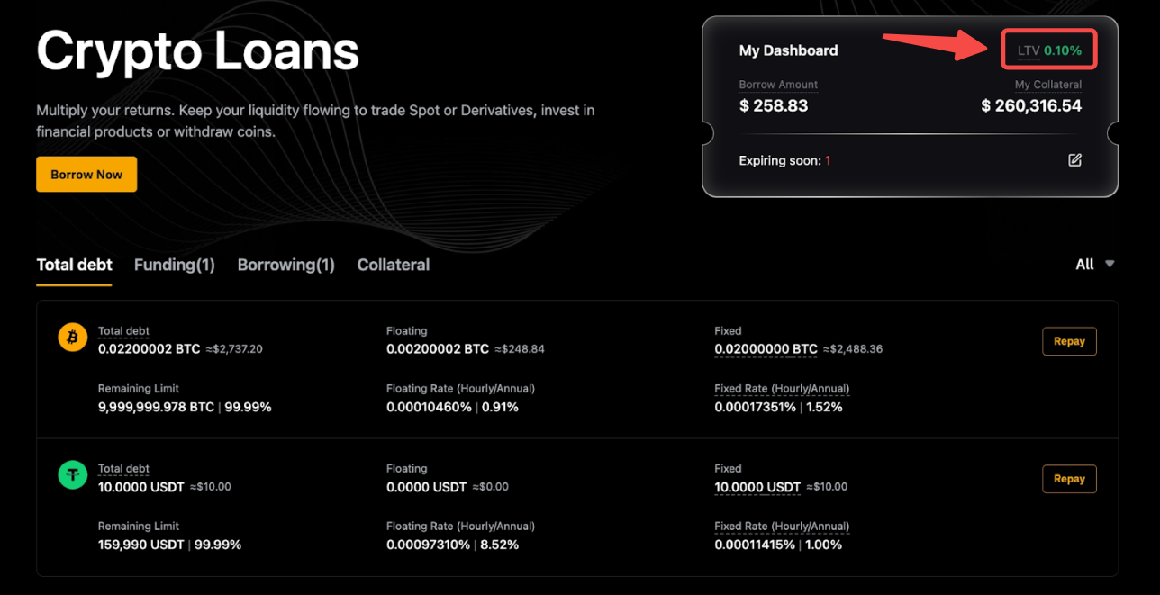Viewport: 1160px width, 595px height.
Task: Open the All filter dropdown
Action: point(1095,264)
